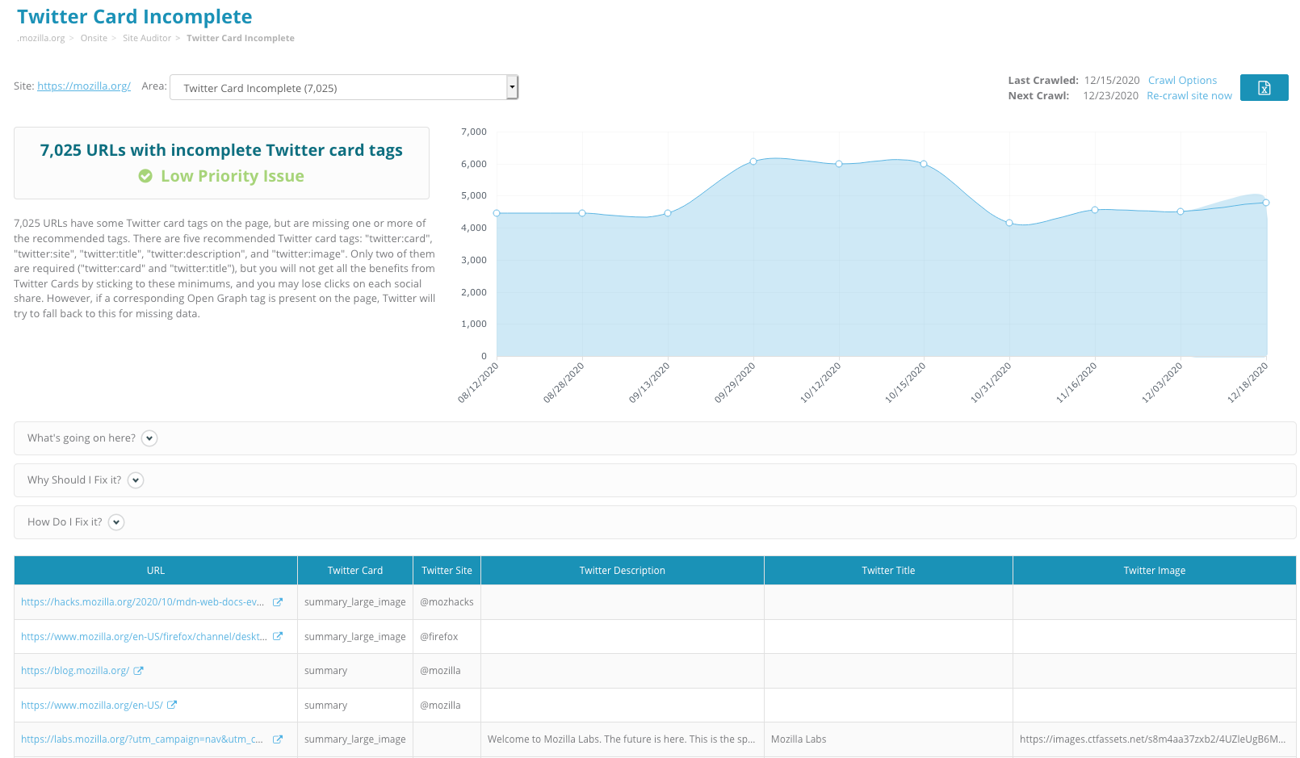The width and height of the screenshot is (1300, 758).
Task: Click Re-crawl site now
Action: [x=1189, y=95]
